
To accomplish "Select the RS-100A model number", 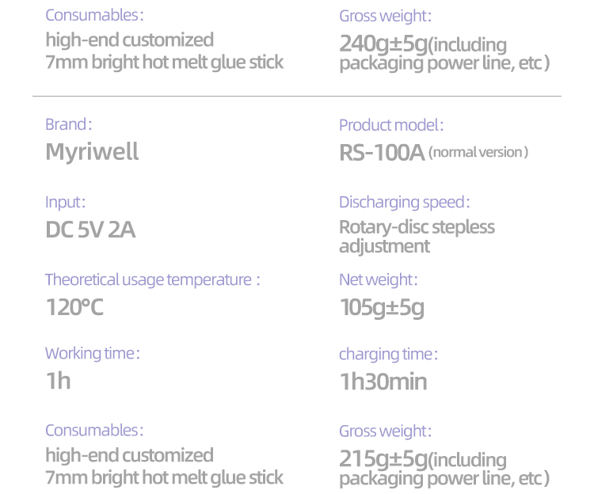I will click(382, 152).
